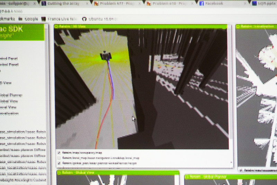Toggle the Localization window map channel checkbox
Image resolution: width=277 pixels, height=185 pixels.
(241, 170)
